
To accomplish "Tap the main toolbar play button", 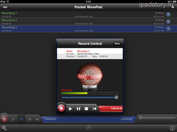I will point(13,119).
